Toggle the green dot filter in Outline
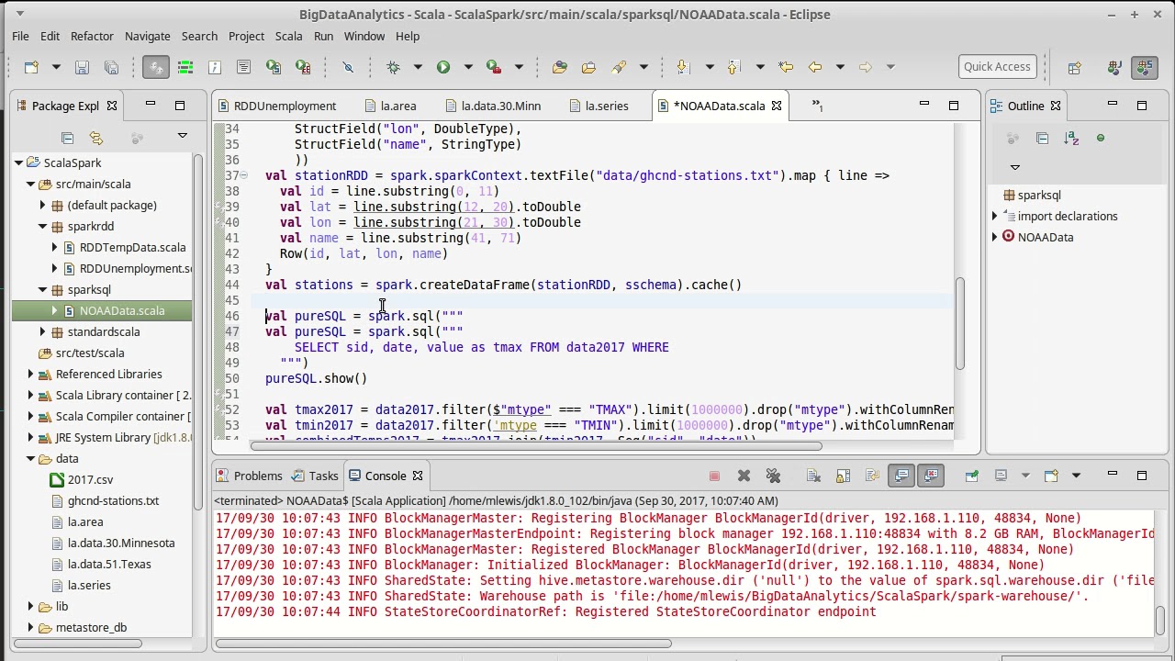The width and height of the screenshot is (1175, 661). click(1101, 138)
